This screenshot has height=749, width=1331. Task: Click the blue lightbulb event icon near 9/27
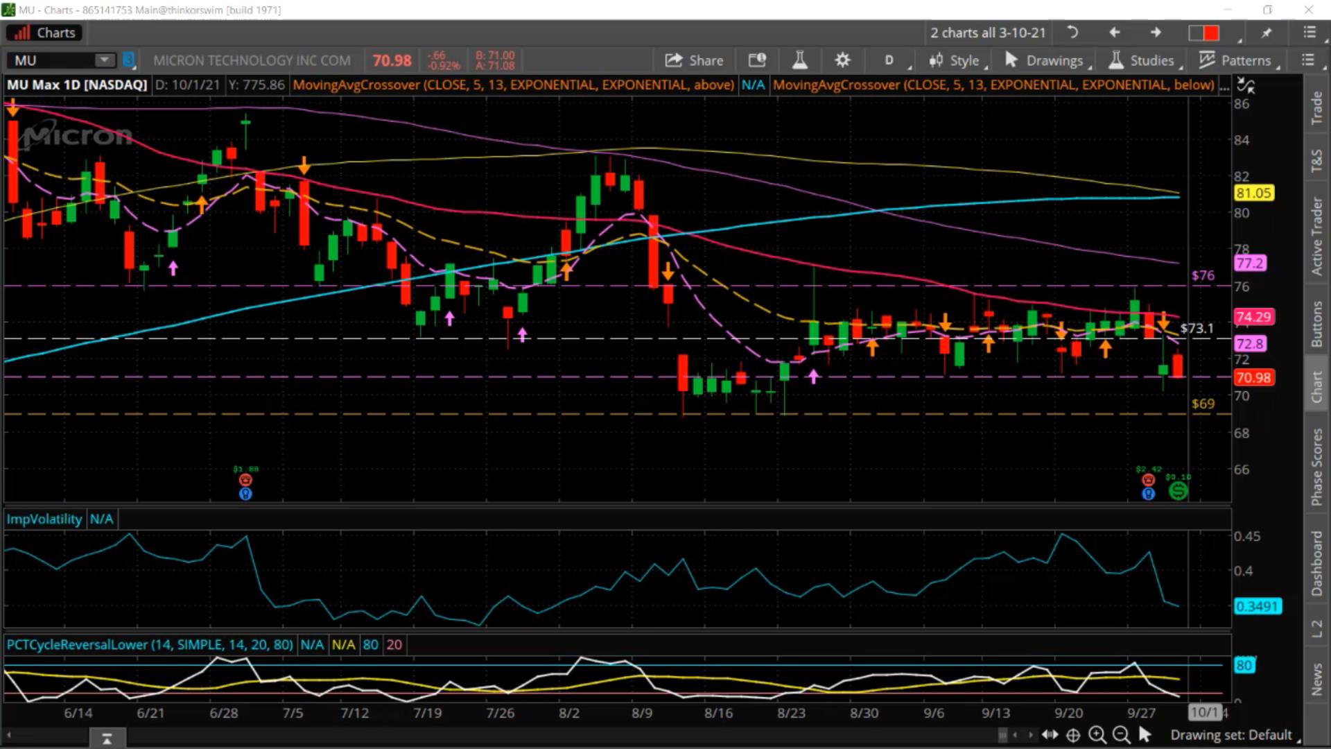(1149, 494)
